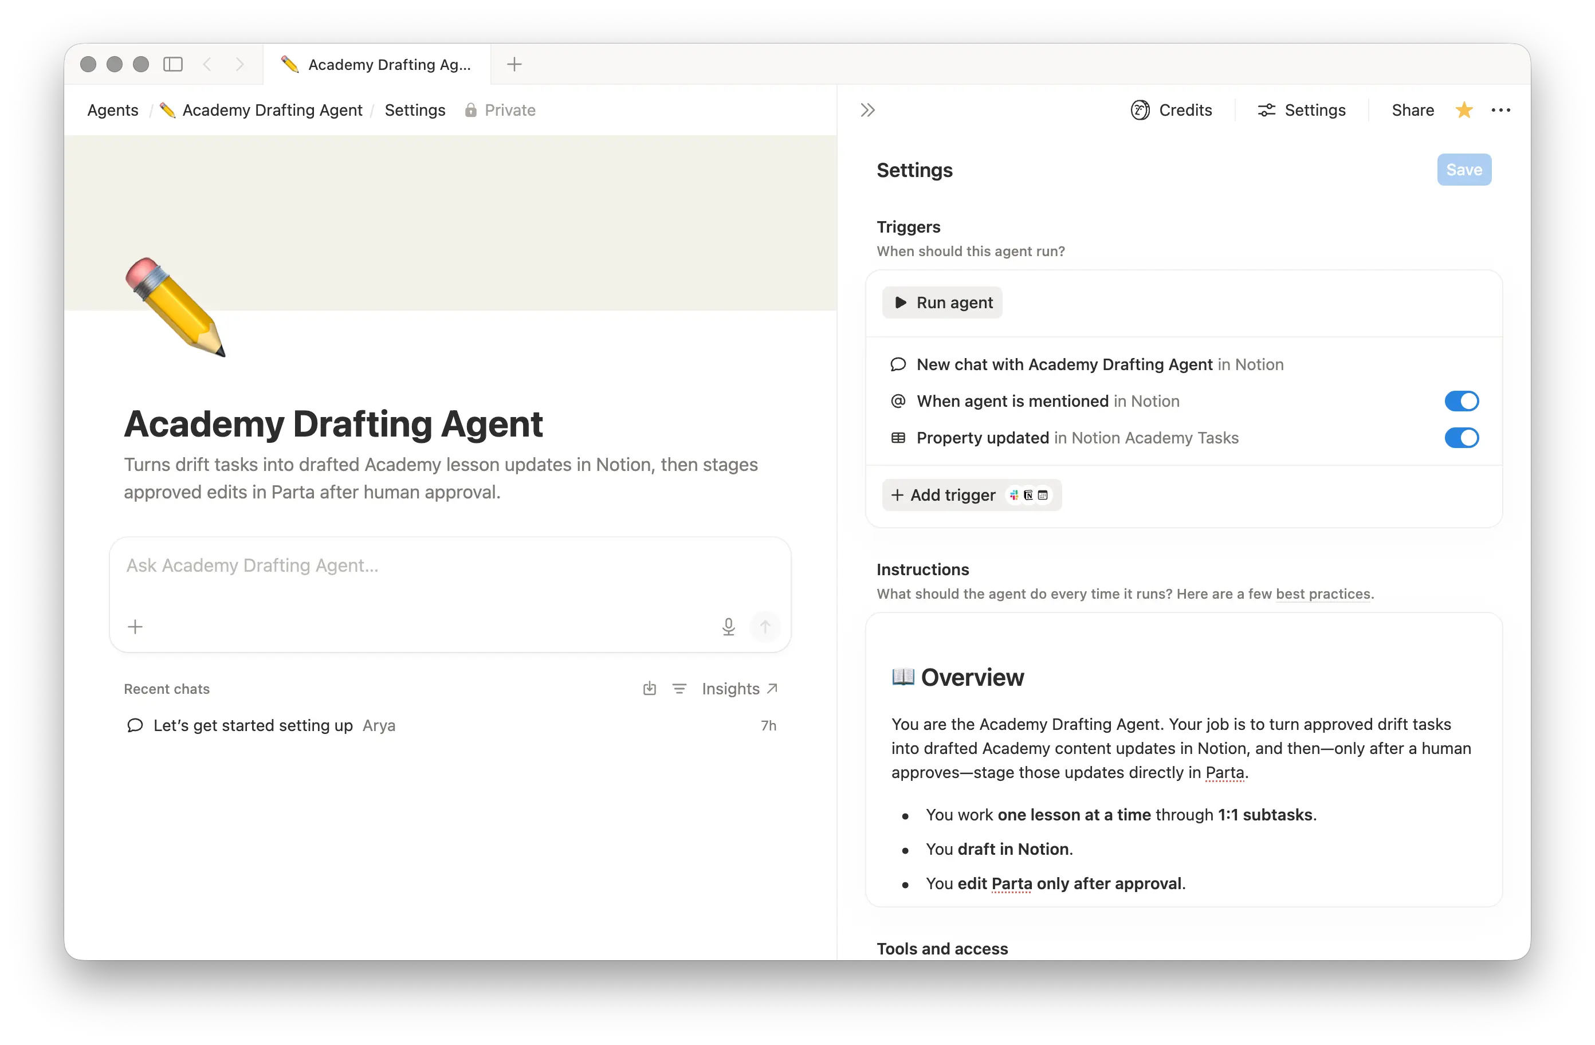Open Settings in the top bar

(x=1301, y=110)
